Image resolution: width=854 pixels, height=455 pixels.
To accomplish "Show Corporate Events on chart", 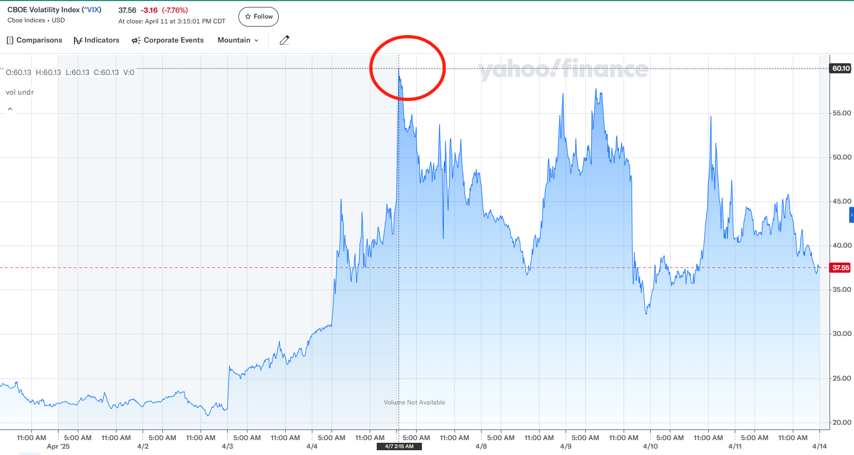I will point(168,40).
